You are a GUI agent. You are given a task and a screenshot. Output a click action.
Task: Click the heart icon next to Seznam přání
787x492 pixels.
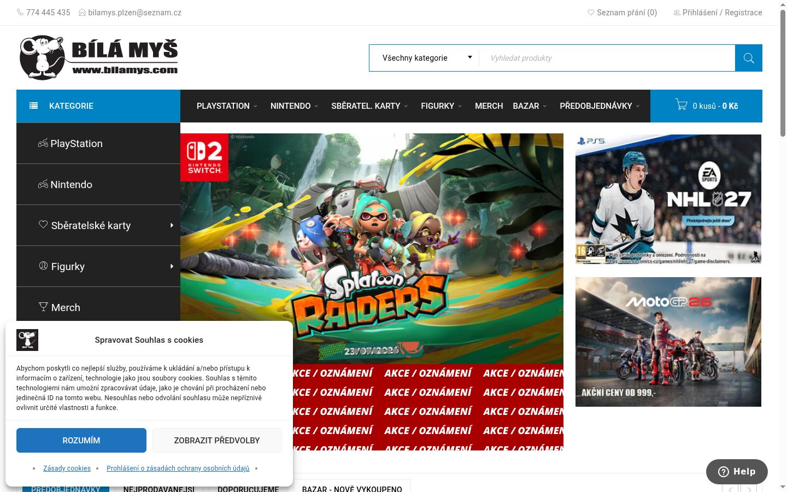pyautogui.click(x=591, y=12)
